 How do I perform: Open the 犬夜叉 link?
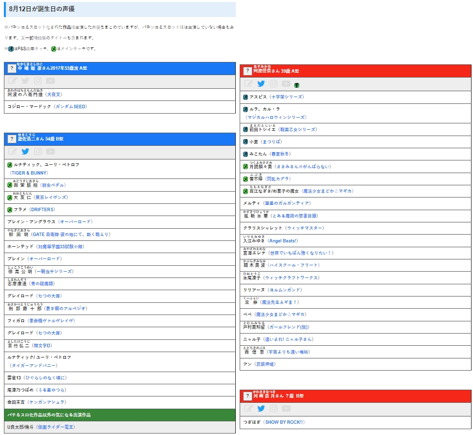point(54,95)
